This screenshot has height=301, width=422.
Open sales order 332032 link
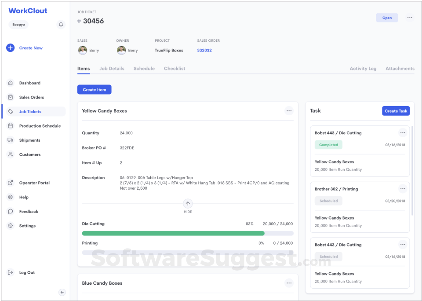[204, 51]
